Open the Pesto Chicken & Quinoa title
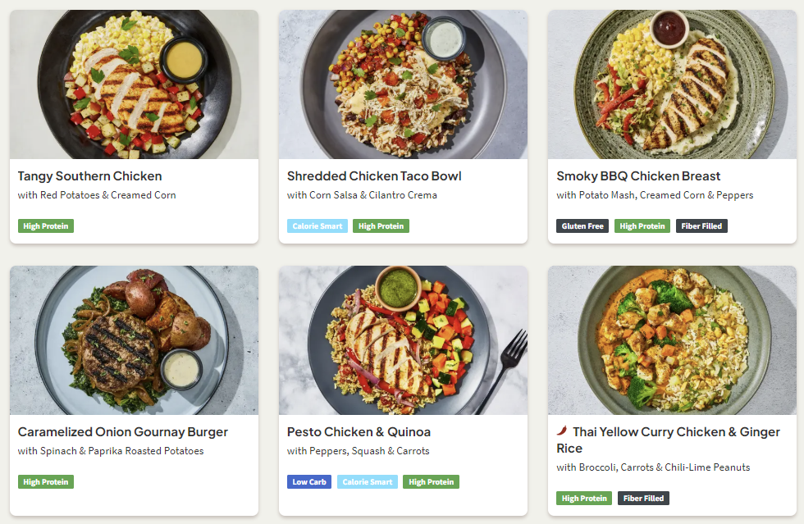 click(x=359, y=432)
